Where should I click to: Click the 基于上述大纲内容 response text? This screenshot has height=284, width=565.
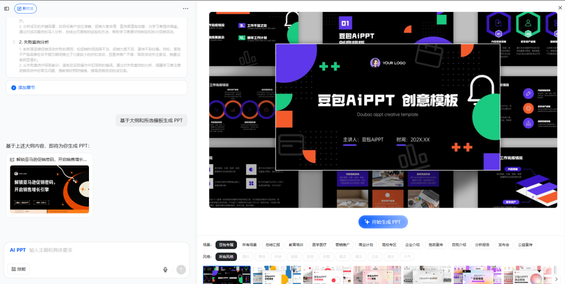point(48,146)
